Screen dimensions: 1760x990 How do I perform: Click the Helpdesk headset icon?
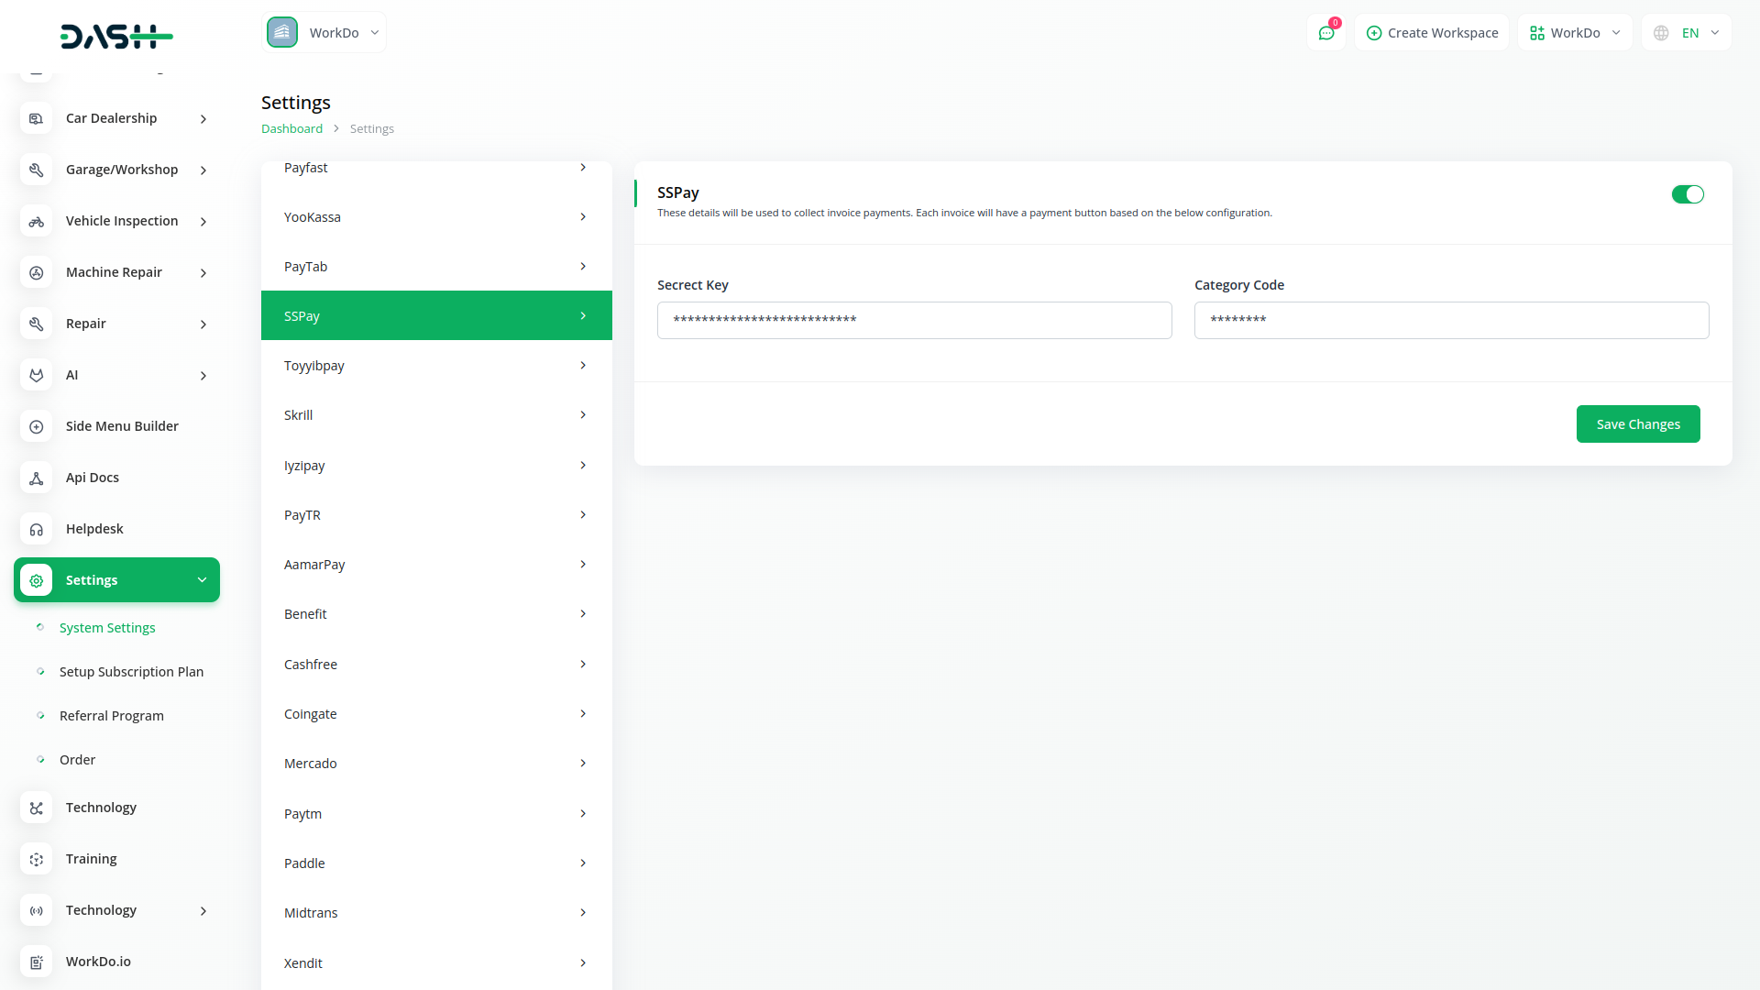[x=37, y=529]
